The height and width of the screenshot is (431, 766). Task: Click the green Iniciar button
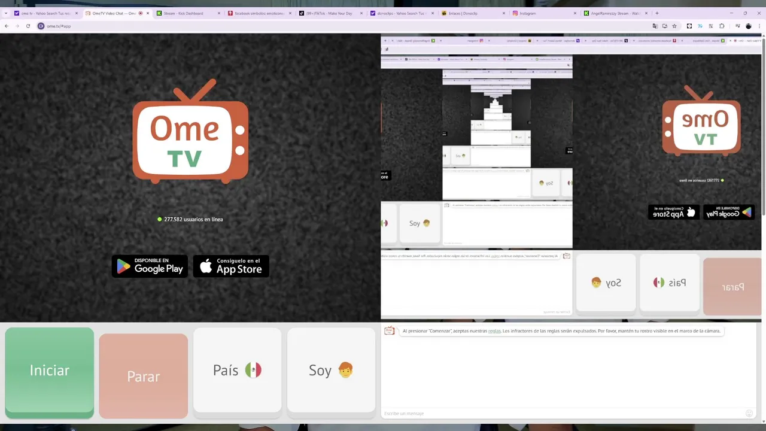pyautogui.click(x=50, y=371)
